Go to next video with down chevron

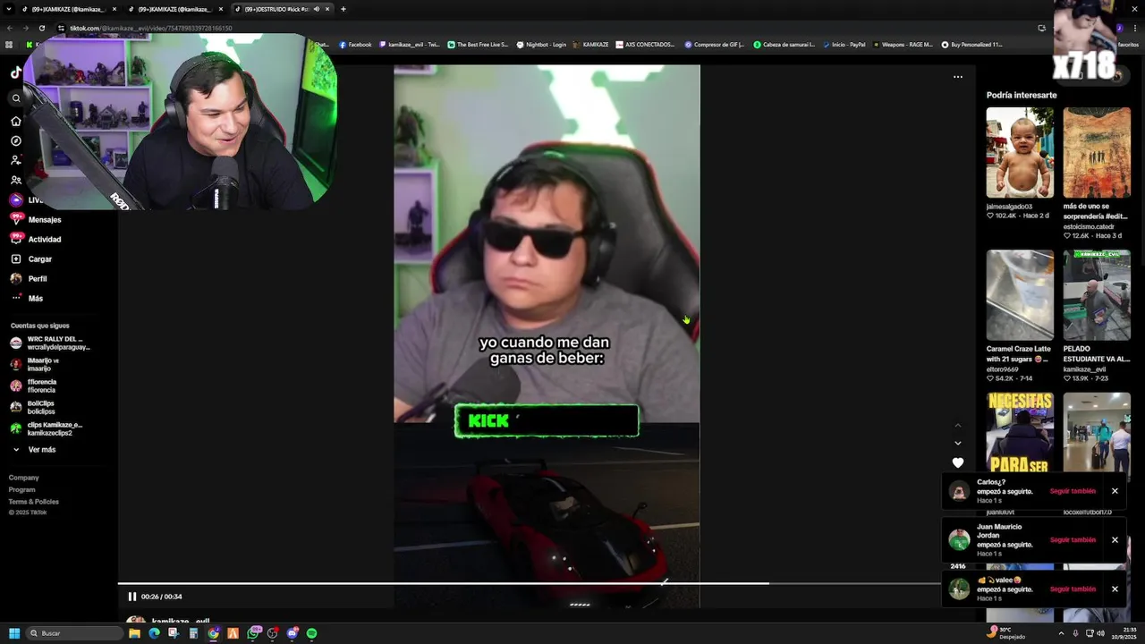[958, 443]
